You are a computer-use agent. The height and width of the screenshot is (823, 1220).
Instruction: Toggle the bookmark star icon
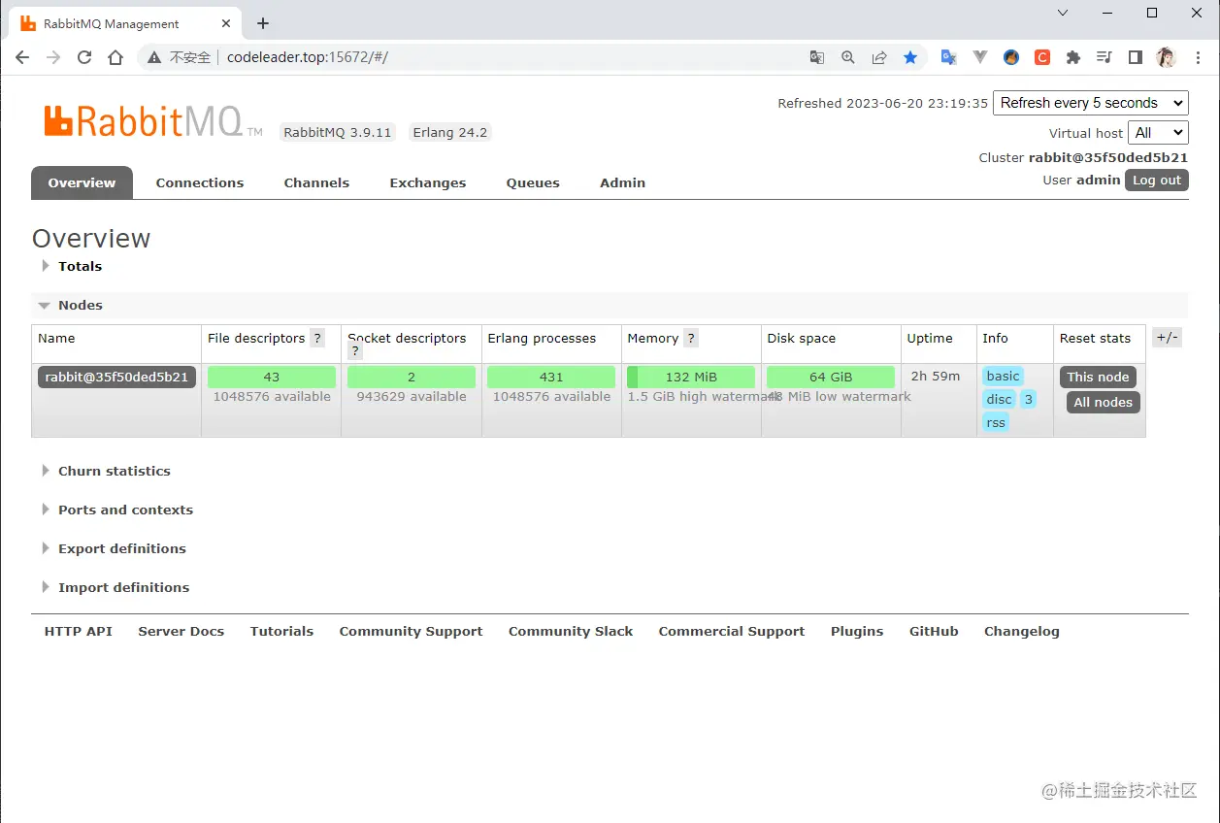[910, 57]
